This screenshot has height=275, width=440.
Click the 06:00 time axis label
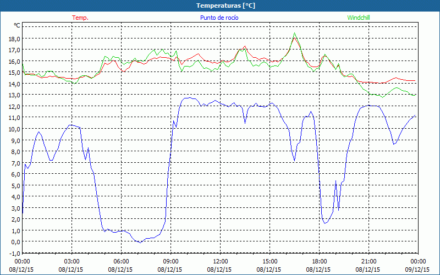coord(122,261)
